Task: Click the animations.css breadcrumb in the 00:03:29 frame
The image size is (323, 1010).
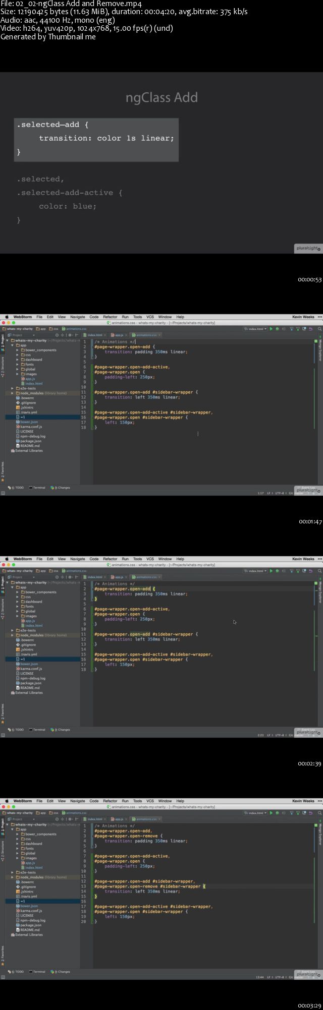Action: [x=74, y=813]
